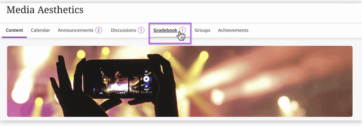Image resolution: width=362 pixels, height=127 pixels.
Task: Click the purple underline beneath Content
Action: click(x=14, y=37)
